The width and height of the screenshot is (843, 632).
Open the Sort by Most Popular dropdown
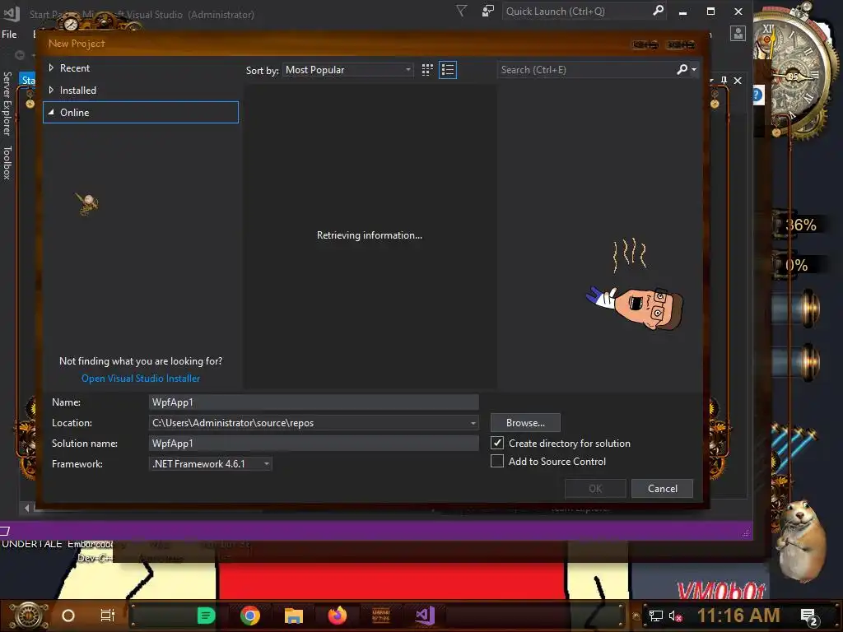(348, 70)
